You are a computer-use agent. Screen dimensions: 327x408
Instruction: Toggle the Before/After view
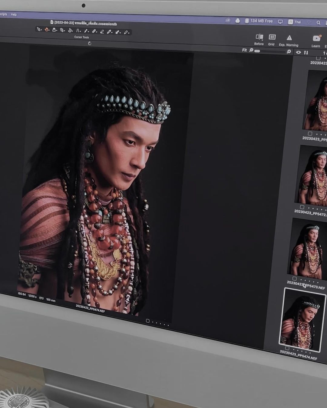point(259,40)
